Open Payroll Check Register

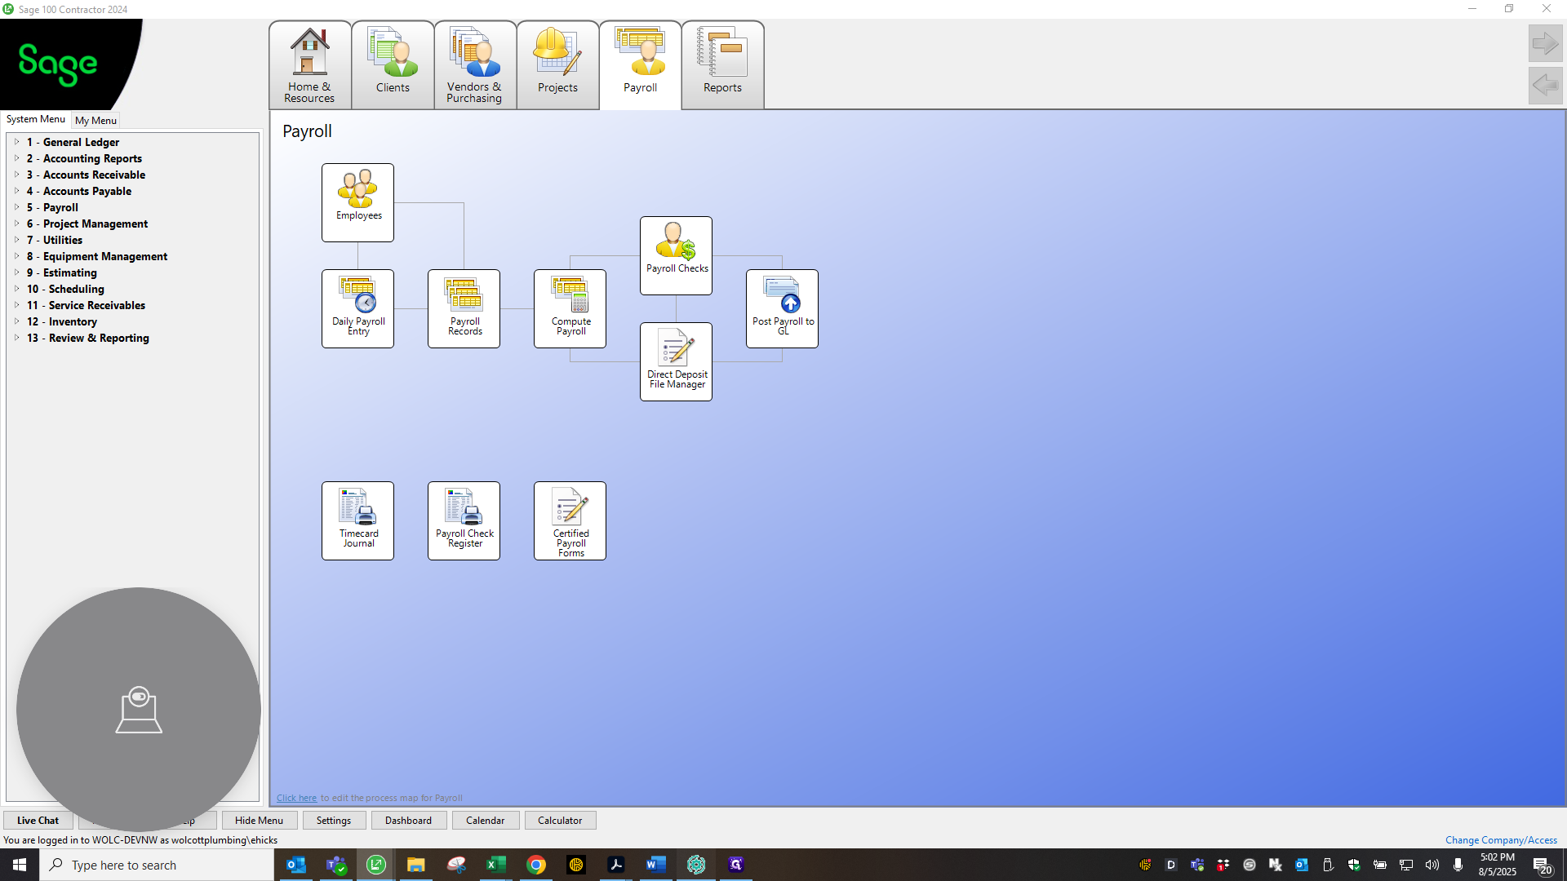coord(464,520)
